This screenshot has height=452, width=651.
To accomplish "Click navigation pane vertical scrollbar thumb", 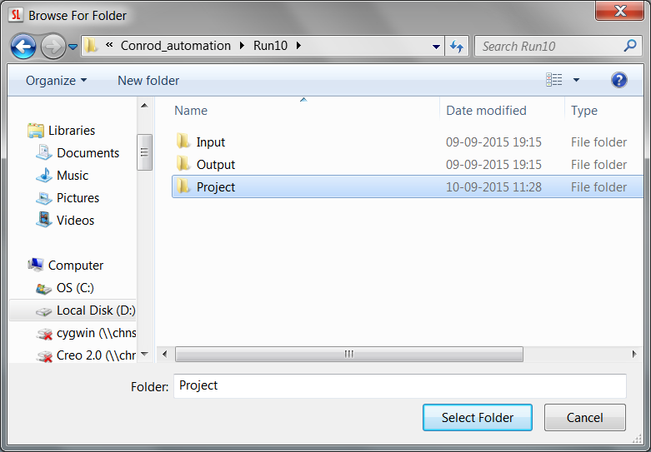I will point(144,152).
